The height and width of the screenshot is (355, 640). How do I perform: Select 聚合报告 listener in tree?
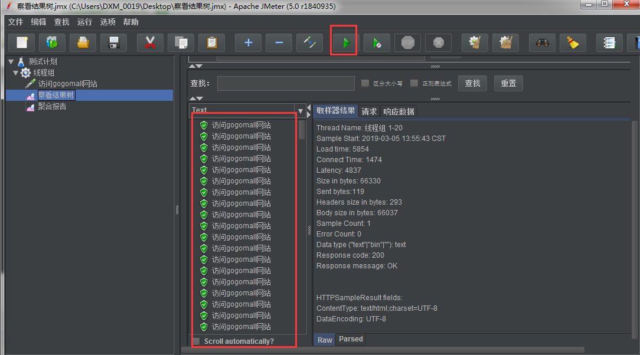(x=52, y=106)
